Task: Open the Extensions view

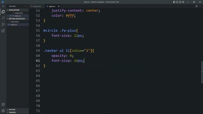Action: (3, 31)
